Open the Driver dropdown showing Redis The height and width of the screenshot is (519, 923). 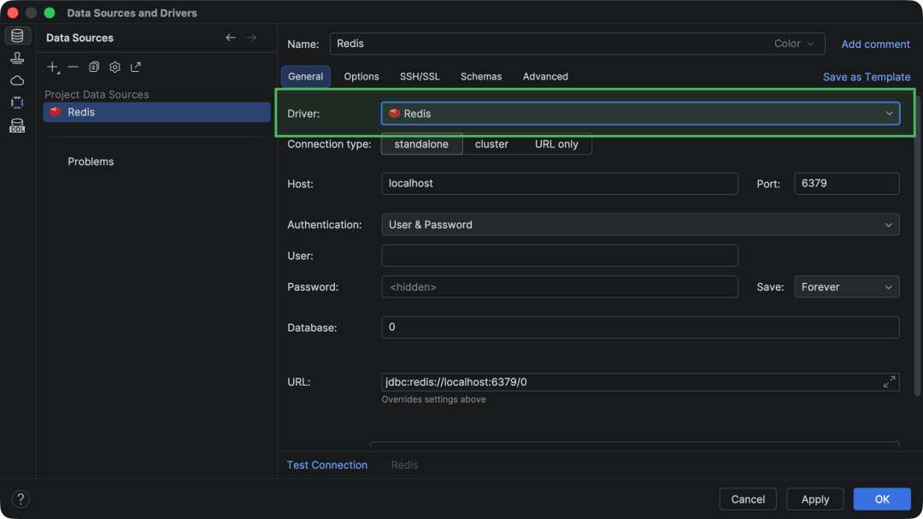[640, 114]
